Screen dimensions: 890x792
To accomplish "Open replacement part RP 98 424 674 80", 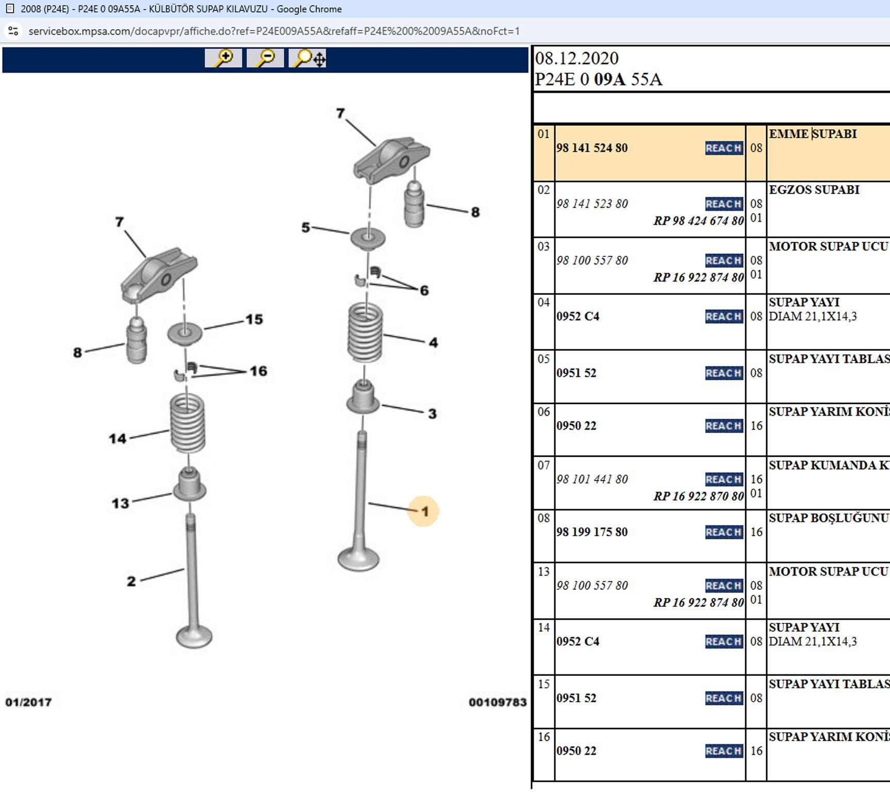I will click(698, 221).
